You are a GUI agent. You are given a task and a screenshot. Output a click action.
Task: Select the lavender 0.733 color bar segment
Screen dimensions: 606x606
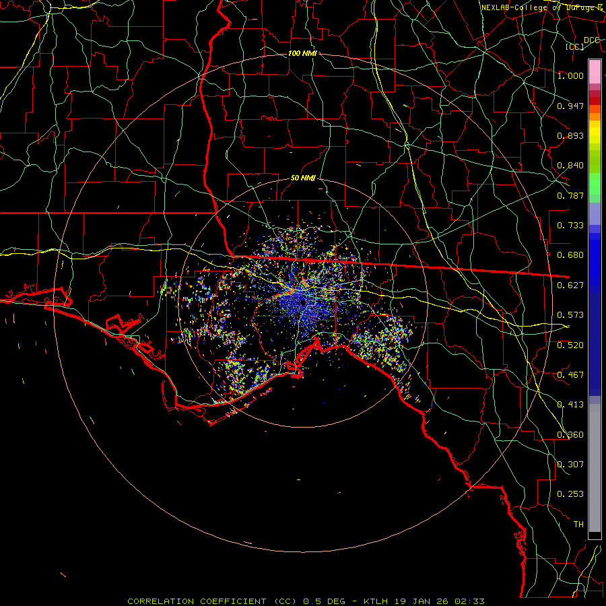pos(595,214)
